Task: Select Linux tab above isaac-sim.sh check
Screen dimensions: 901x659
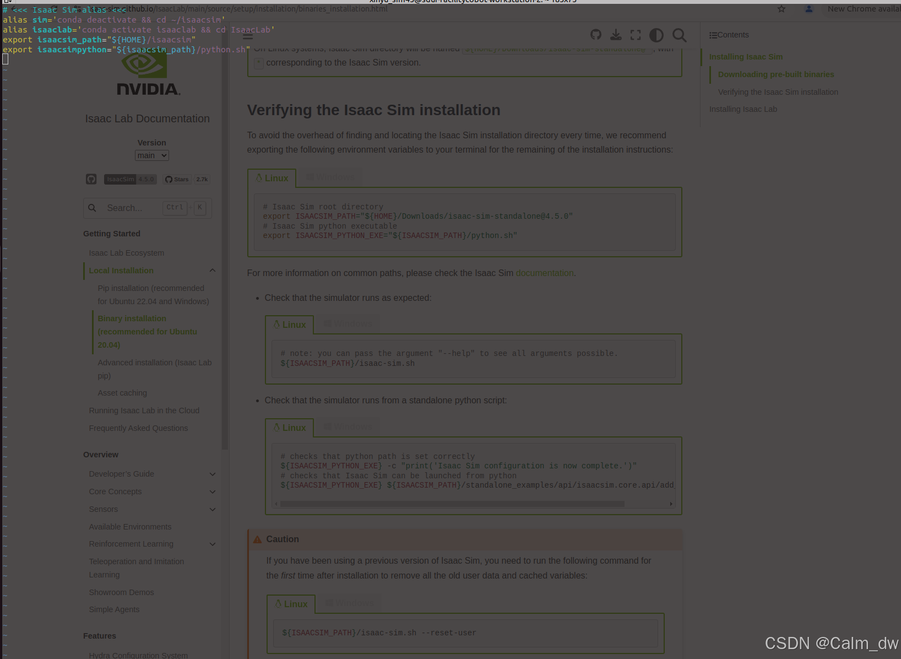Action: pyautogui.click(x=290, y=325)
